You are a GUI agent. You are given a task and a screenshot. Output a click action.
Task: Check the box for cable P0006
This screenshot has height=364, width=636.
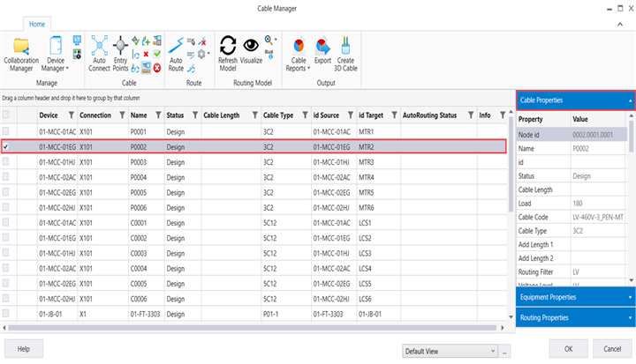(5, 207)
